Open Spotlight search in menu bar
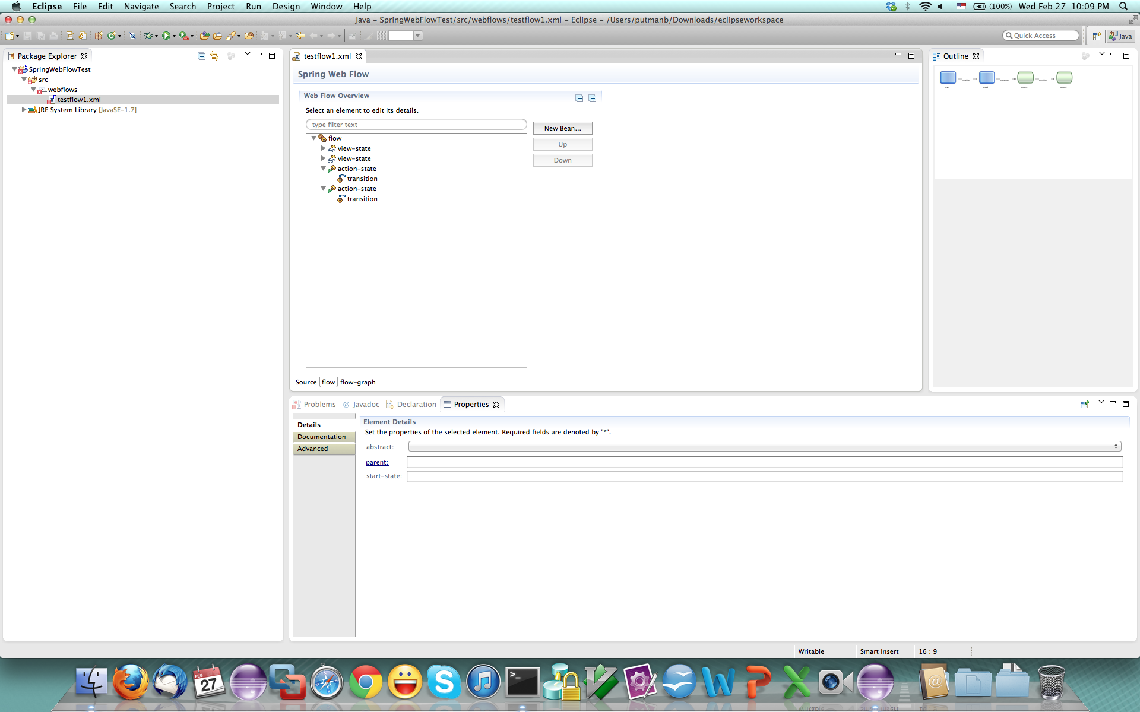This screenshot has height=712, width=1140. [1123, 7]
